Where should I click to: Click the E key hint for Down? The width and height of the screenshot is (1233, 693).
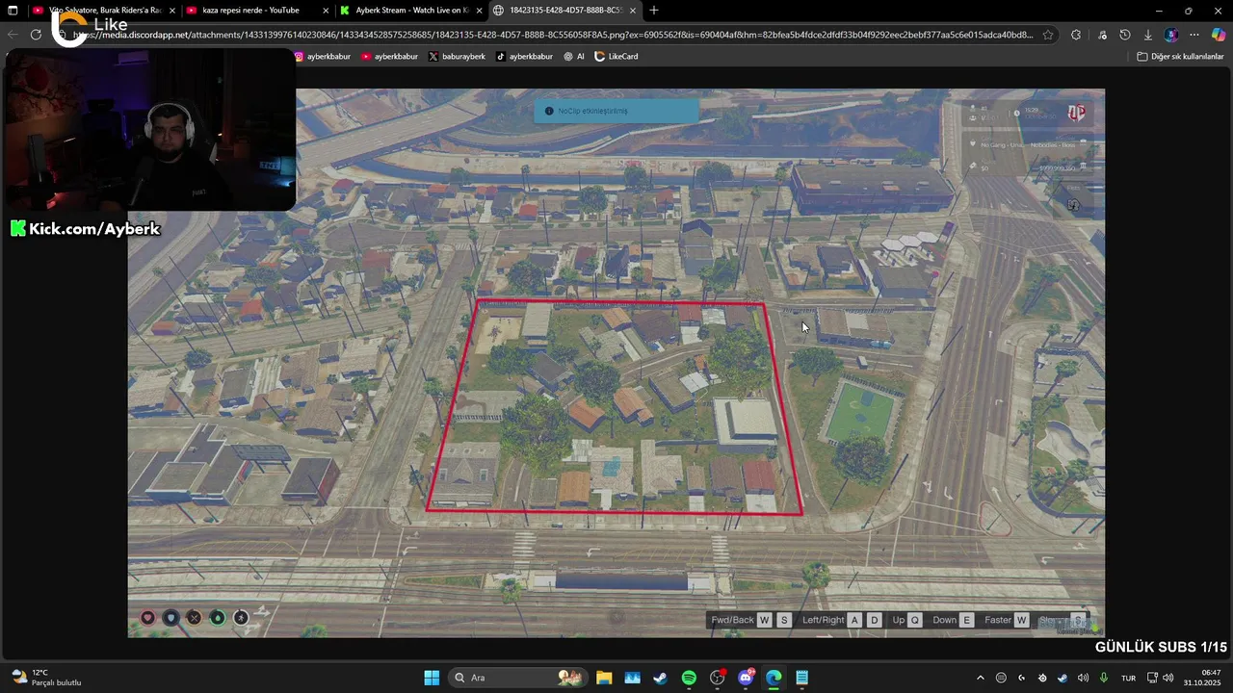966,620
